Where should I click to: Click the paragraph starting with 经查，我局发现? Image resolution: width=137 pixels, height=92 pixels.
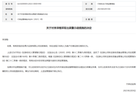pyautogui.click(x=48, y=46)
